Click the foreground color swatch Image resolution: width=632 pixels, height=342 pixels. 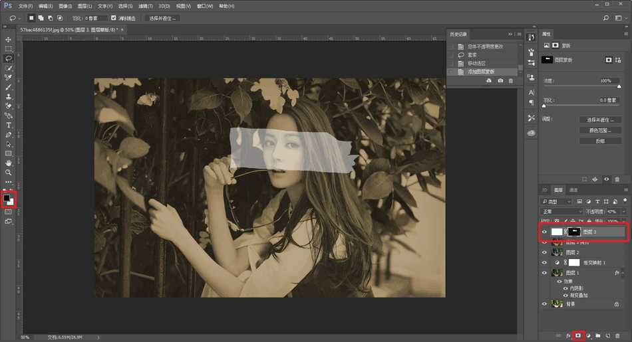(7, 198)
